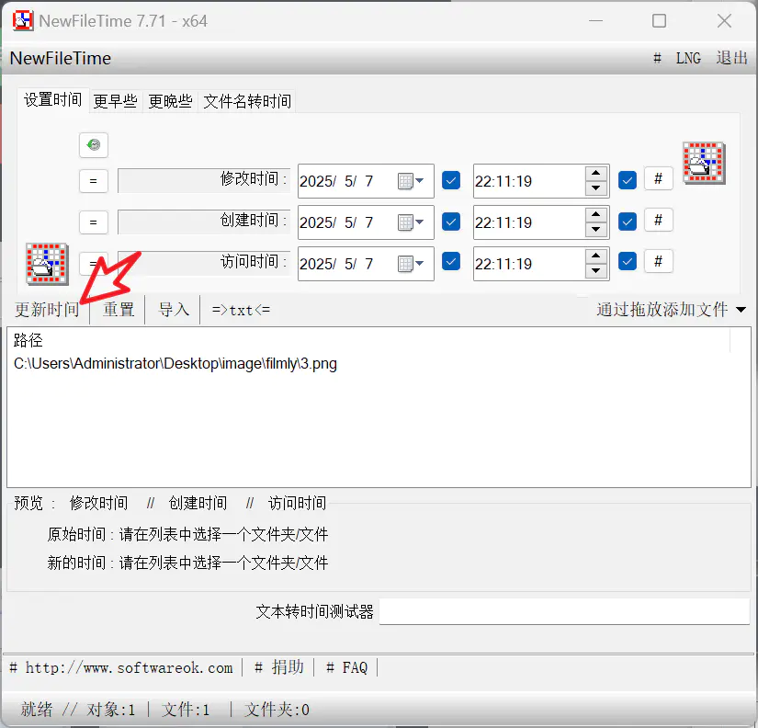Decrease the 访问时间 time with down arrow
The height and width of the screenshot is (728, 758).
596,271
